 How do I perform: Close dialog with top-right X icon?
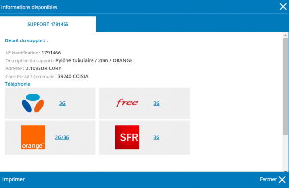[x=283, y=7]
